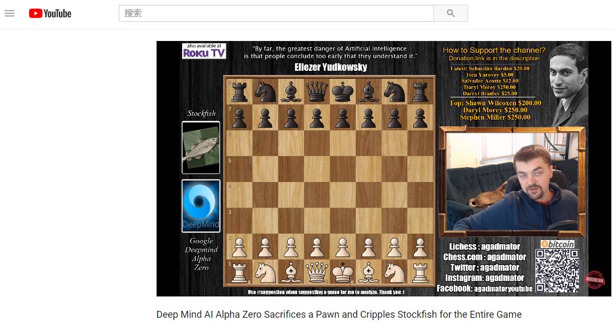Screen dimensions: 614x322
Task: Click 'Chess.com : agadmator' text
Action: coord(485,257)
